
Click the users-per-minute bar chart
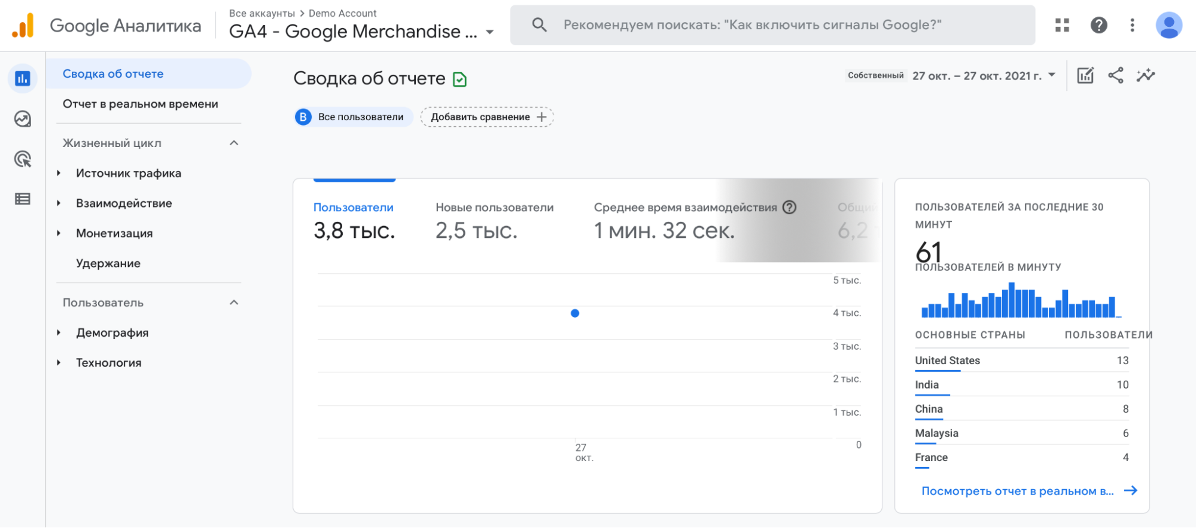point(1021,300)
